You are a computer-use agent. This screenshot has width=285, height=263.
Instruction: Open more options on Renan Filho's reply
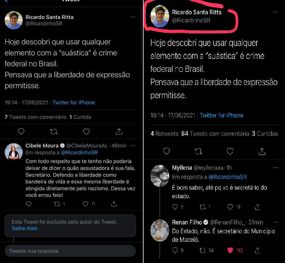click(x=275, y=222)
